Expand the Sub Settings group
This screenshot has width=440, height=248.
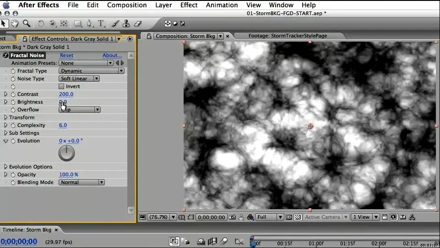click(x=5, y=132)
